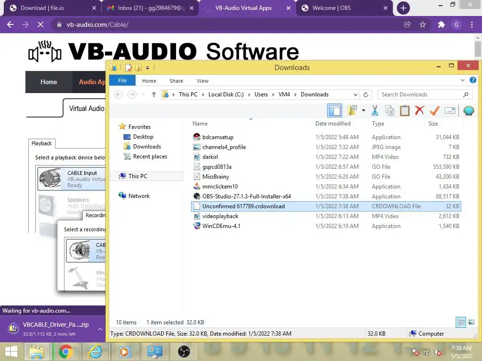This screenshot has width=482, height=361.
Task: Bookmark this page with the star icon
Action: 423,24
